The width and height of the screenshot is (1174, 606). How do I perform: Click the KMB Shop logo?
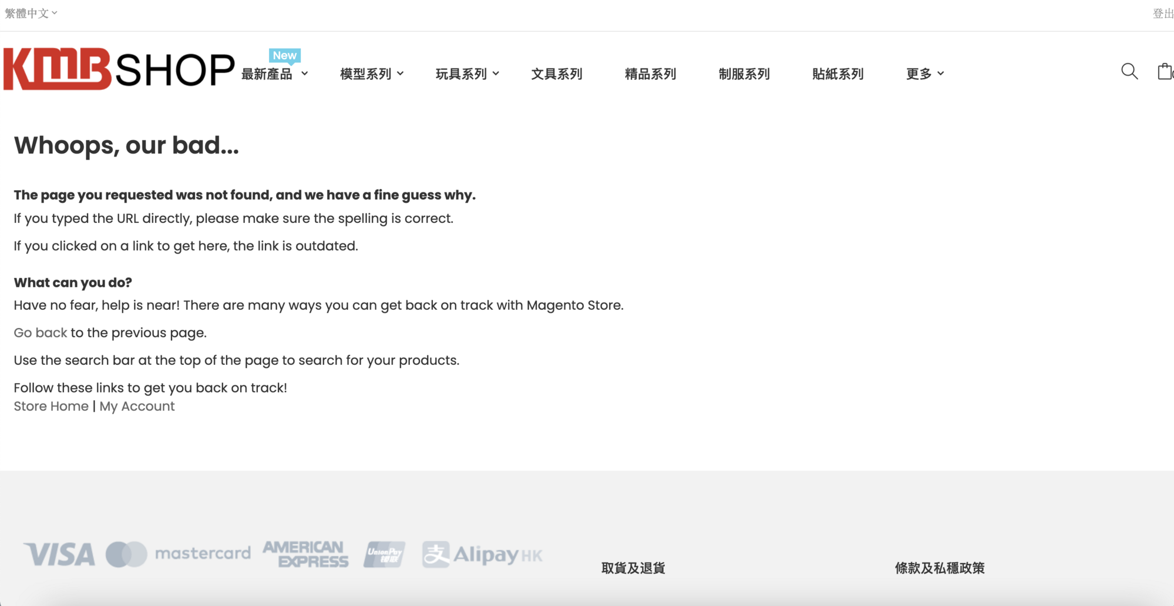119,69
